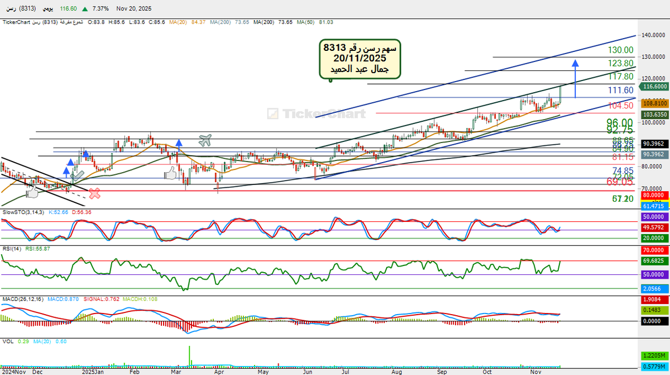Click the 49.5792 stochastic value tag
The height and width of the screenshot is (375, 670).
[654, 227]
